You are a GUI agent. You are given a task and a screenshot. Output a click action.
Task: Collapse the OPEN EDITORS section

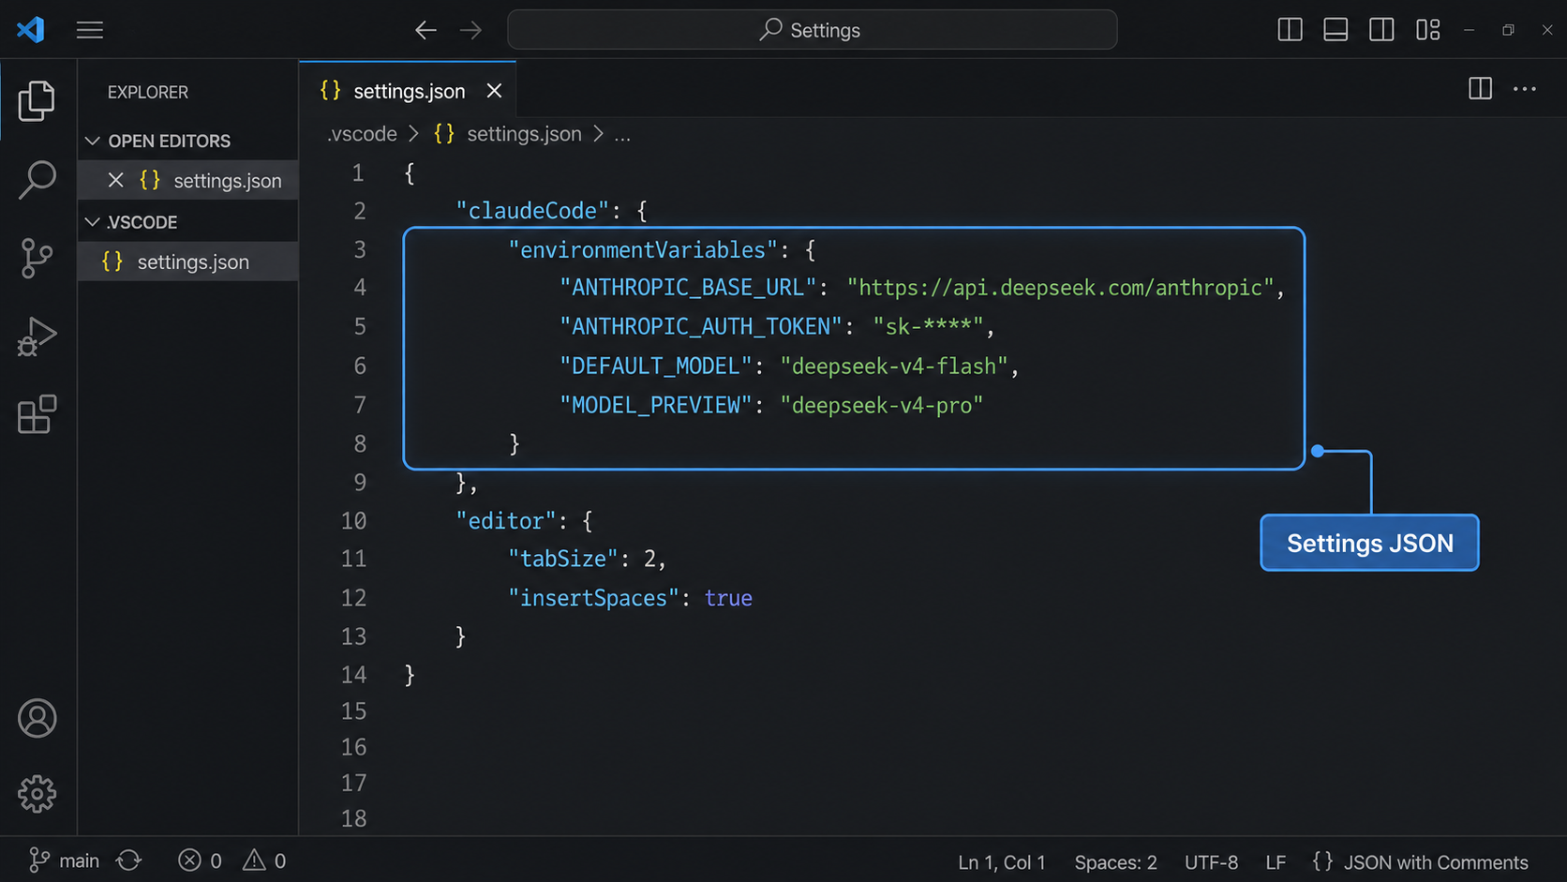(92, 141)
